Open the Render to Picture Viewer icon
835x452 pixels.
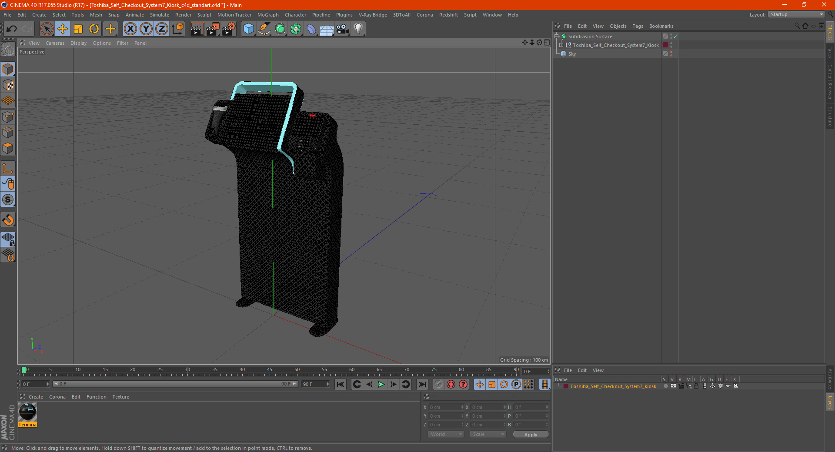[x=213, y=29]
